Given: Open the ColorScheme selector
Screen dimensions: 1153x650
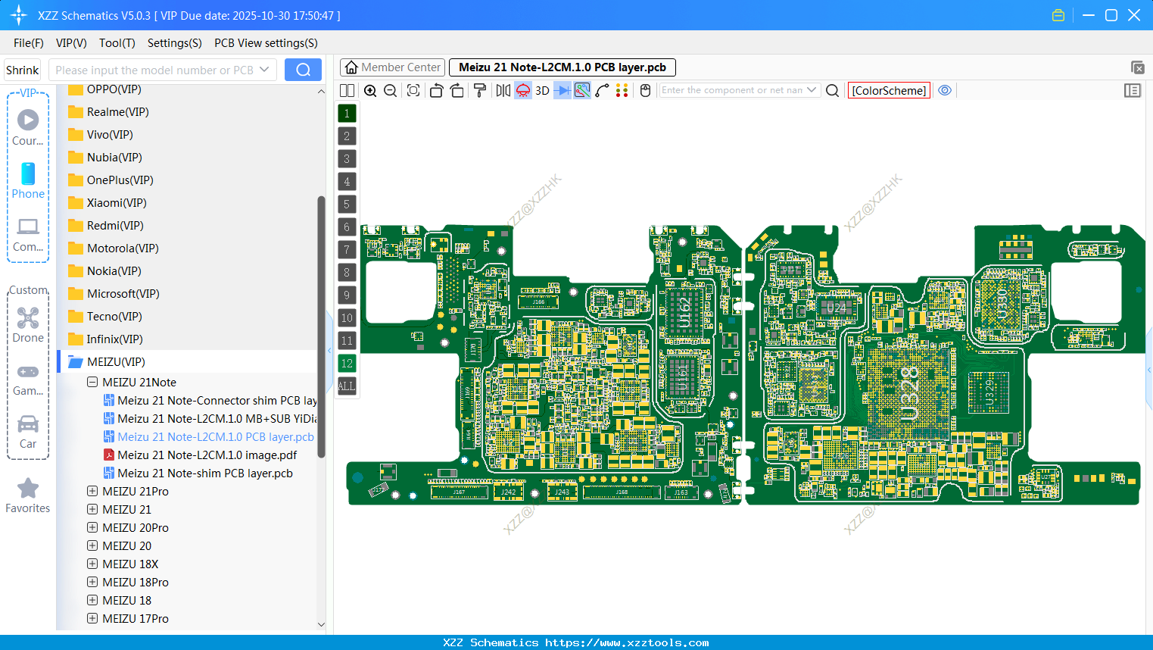Looking at the screenshot, I should coord(889,90).
